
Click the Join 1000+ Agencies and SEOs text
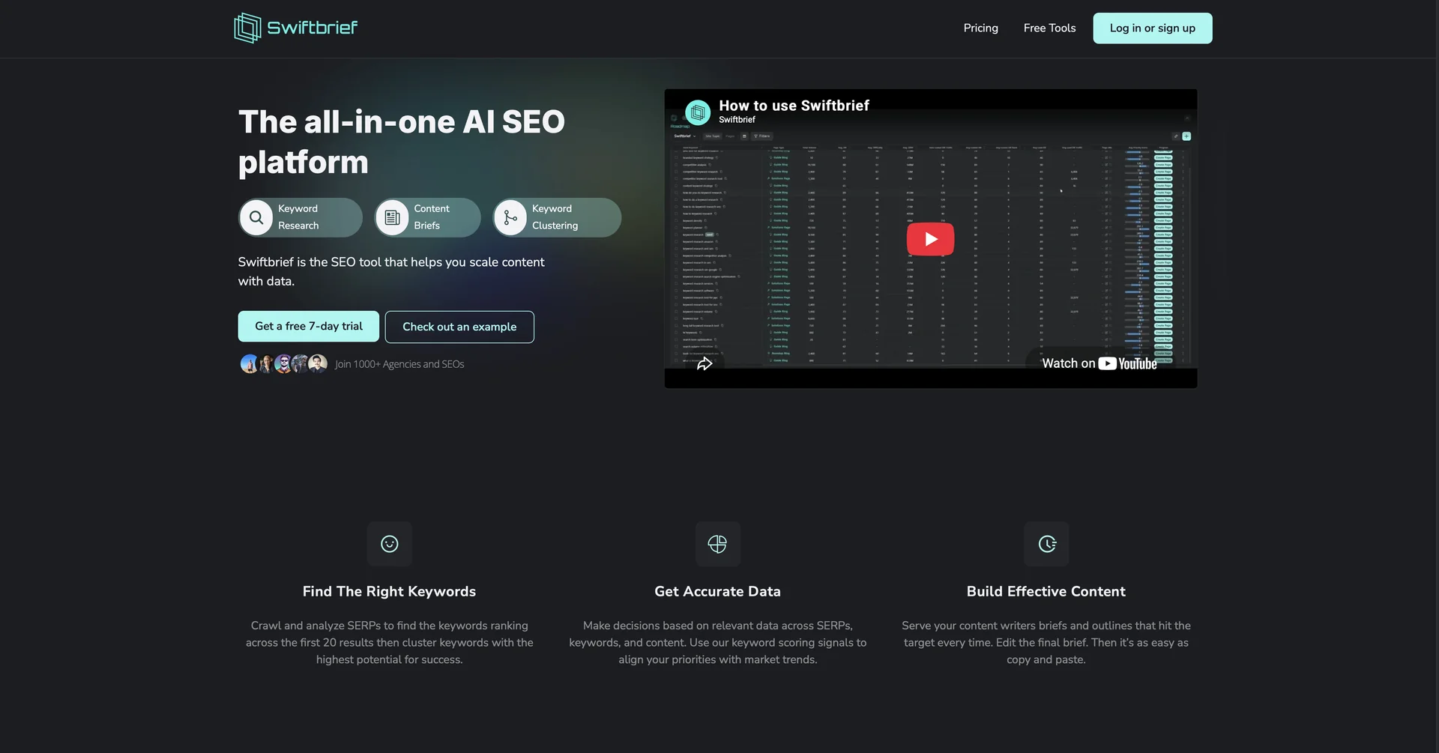(399, 364)
